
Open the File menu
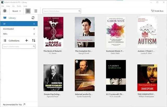(x=3, y=6)
